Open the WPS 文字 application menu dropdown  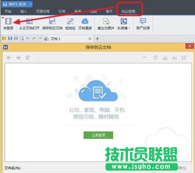pos(30,4)
